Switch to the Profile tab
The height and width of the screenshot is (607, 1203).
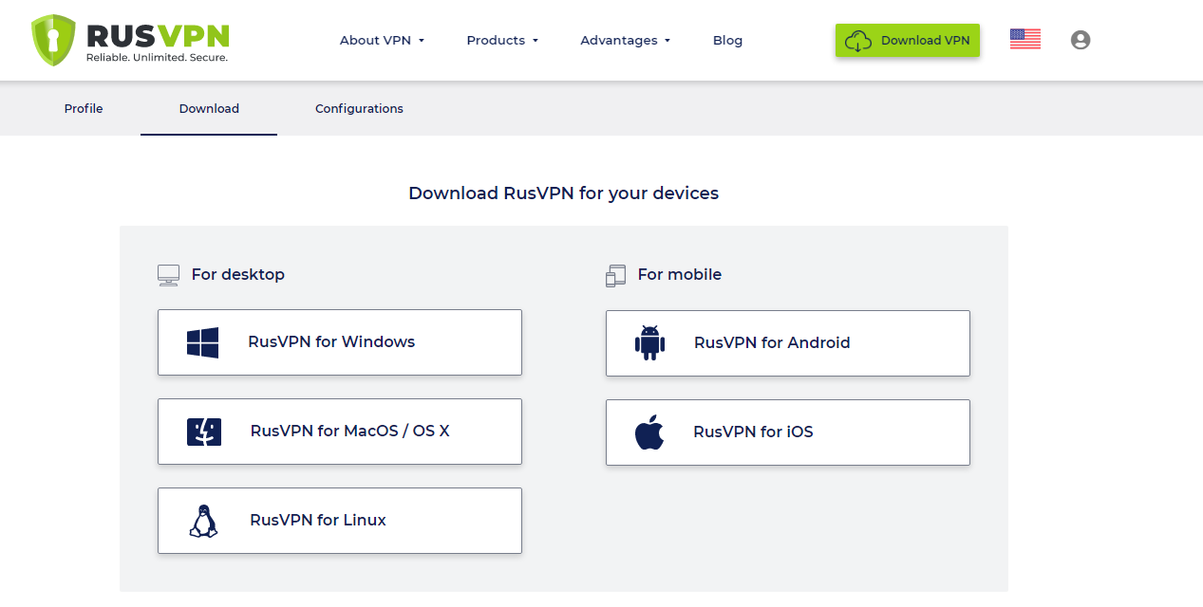[83, 108]
